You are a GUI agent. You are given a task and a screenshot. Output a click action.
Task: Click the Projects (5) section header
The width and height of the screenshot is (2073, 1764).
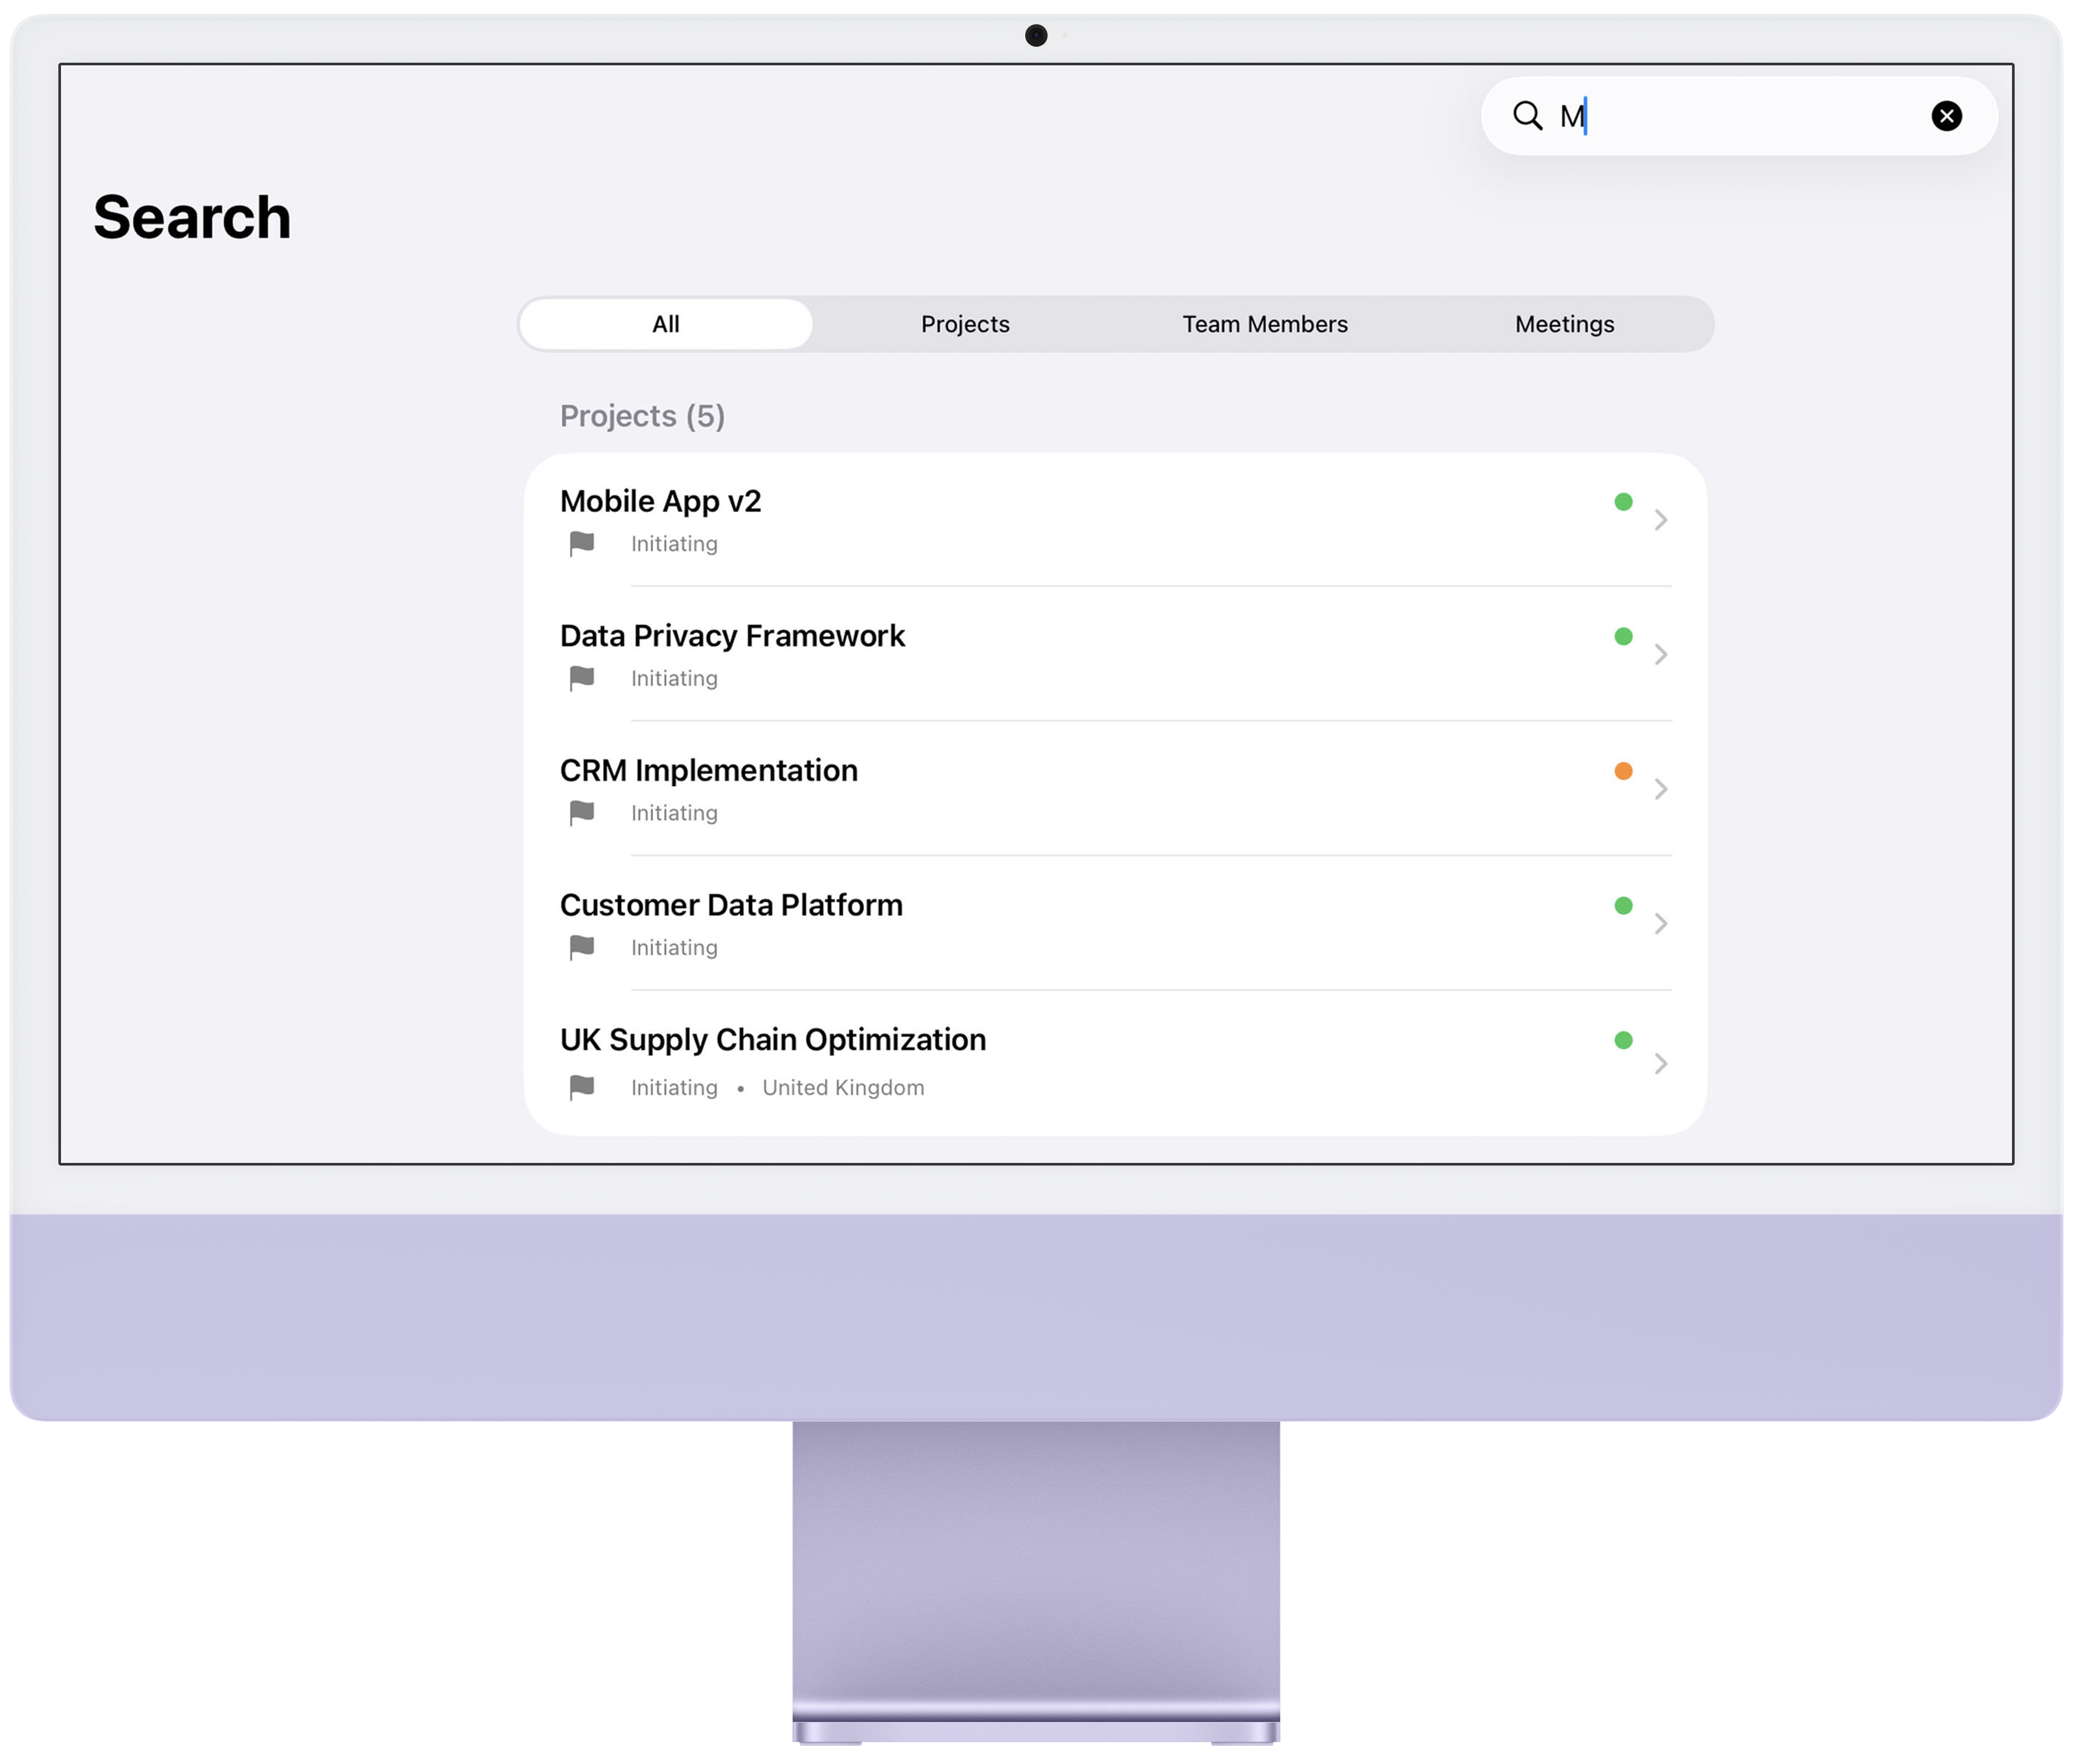642,416
